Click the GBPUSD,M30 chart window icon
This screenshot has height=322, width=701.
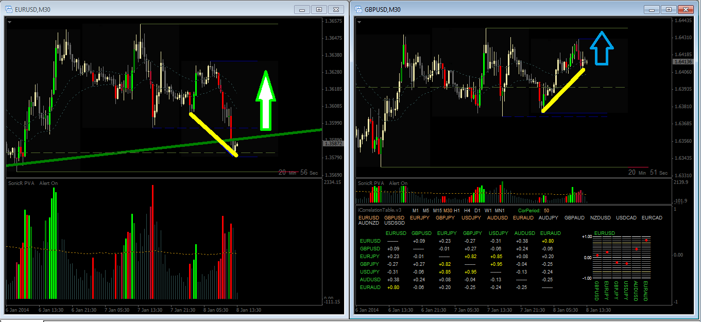(x=358, y=9)
